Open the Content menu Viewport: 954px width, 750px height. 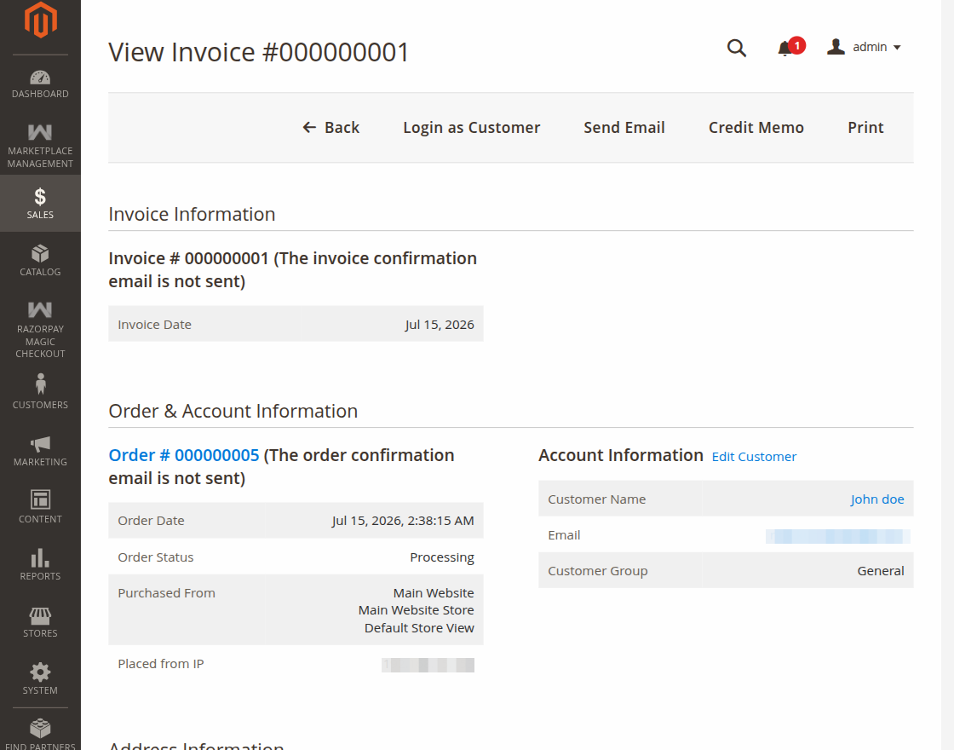click(40, 508)
